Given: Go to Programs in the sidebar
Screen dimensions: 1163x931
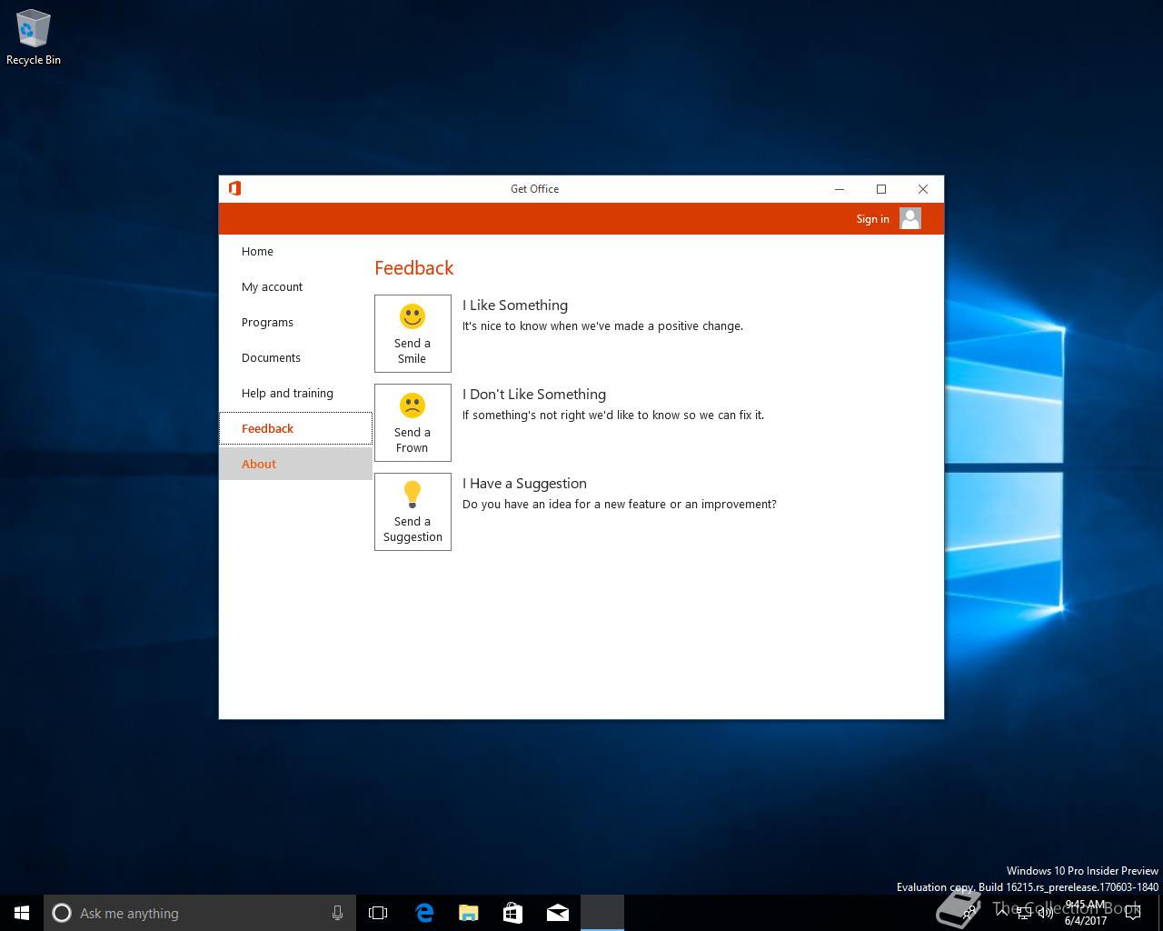Looking at the screenshot, I should coord(295,323).
